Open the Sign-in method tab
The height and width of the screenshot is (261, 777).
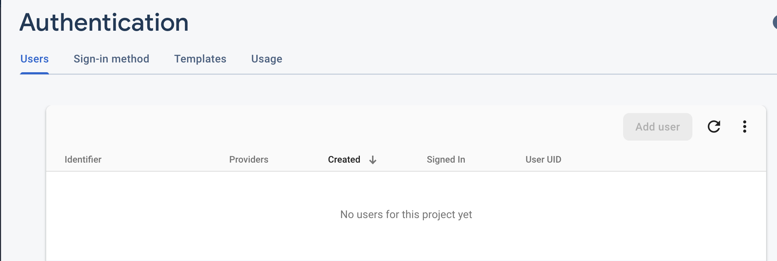[x=111, y=59]
